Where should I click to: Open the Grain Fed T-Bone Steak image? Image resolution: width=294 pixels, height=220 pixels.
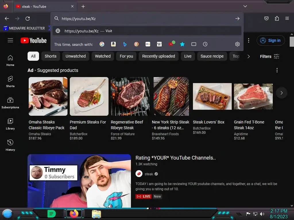(x=253, y=97)
